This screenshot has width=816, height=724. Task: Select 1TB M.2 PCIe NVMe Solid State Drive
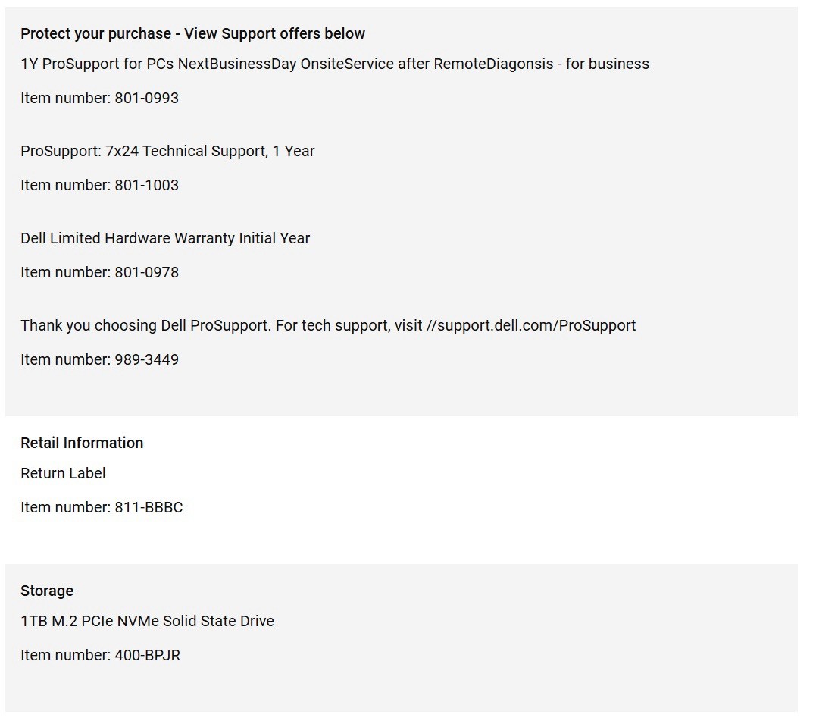[x=147, y=622]
